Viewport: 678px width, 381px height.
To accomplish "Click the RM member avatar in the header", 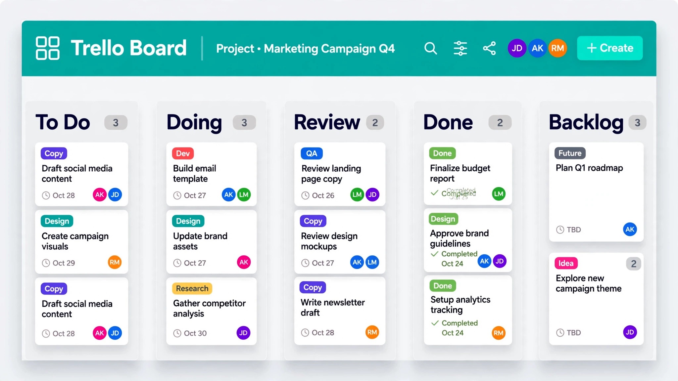I will pyautogui.click(x=558, y=48).
